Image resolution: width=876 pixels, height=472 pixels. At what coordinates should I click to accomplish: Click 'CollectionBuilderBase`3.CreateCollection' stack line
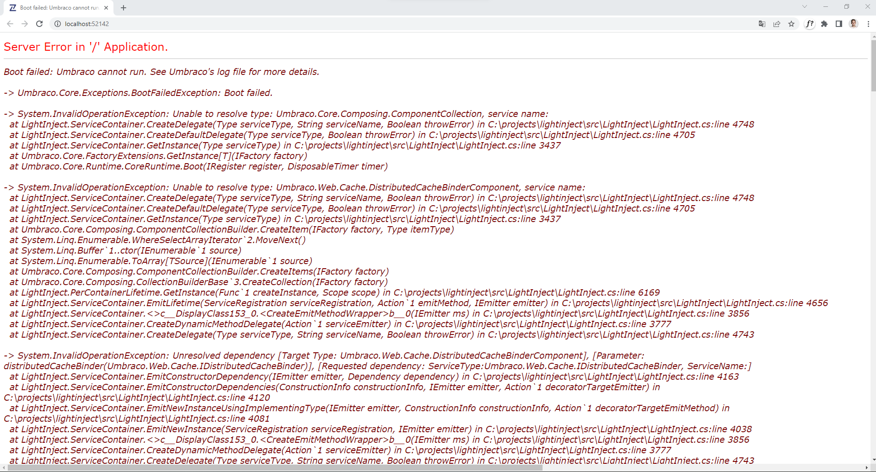(199, 282)
